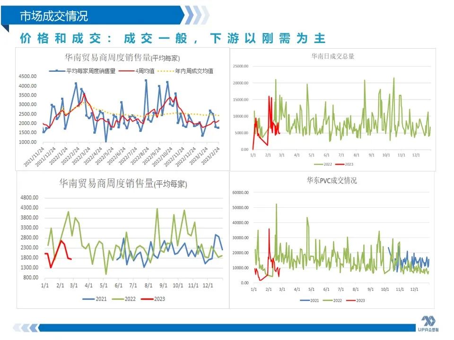Click the 2021/11/24 date axis label
Screen dimensions: 454x340
[x=34, y=157]
